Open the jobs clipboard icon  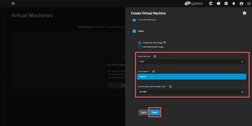226,3
